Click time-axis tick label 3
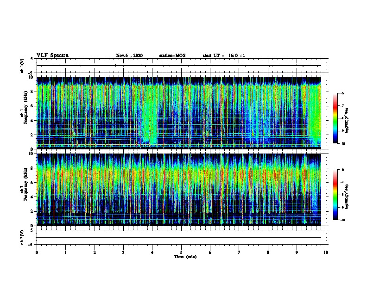This screenshot has height=283, width=367. 123,252
